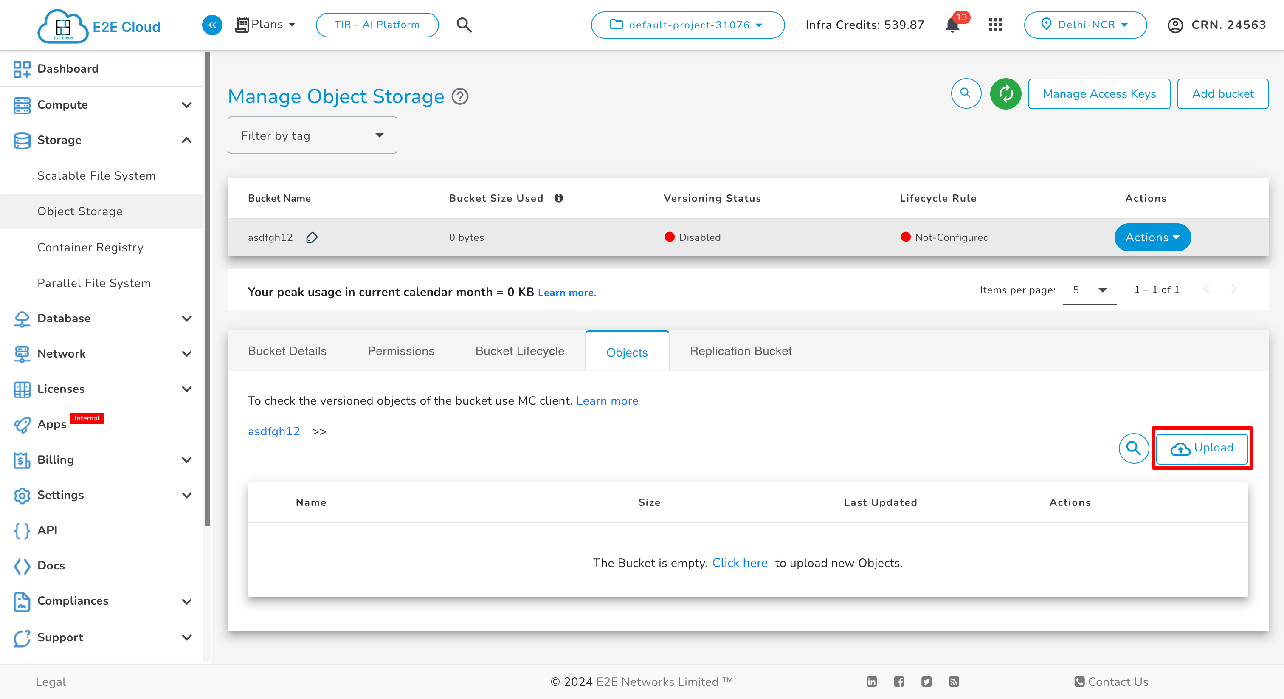Viewport: 1284px width, 699px height.
Task: Refresh the bucket list
Action: point(1005,94)
